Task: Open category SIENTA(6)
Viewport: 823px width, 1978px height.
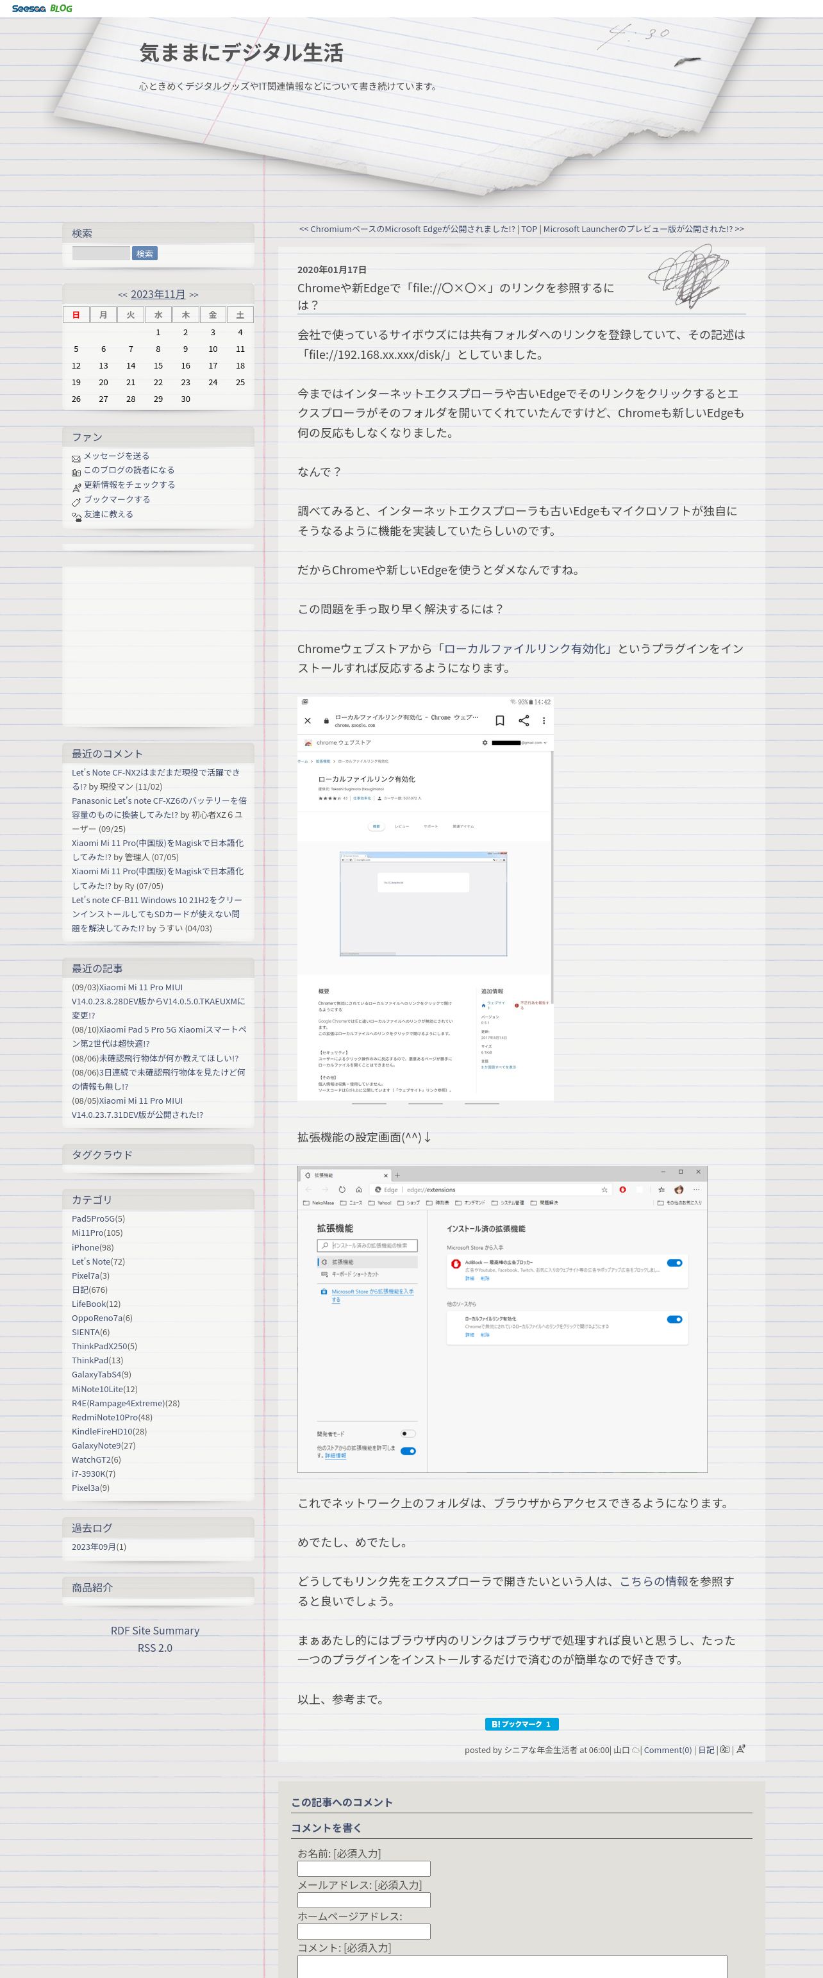Action: click(x=90, y=1332)
